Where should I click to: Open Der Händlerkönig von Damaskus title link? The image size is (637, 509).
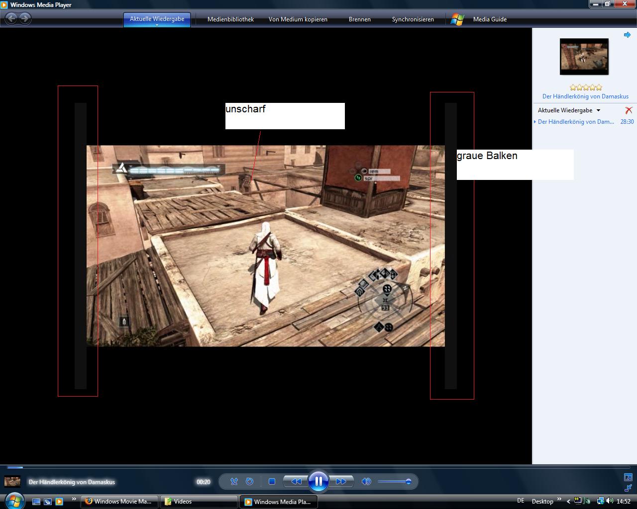pyautogui.click(x=585, y=96)
